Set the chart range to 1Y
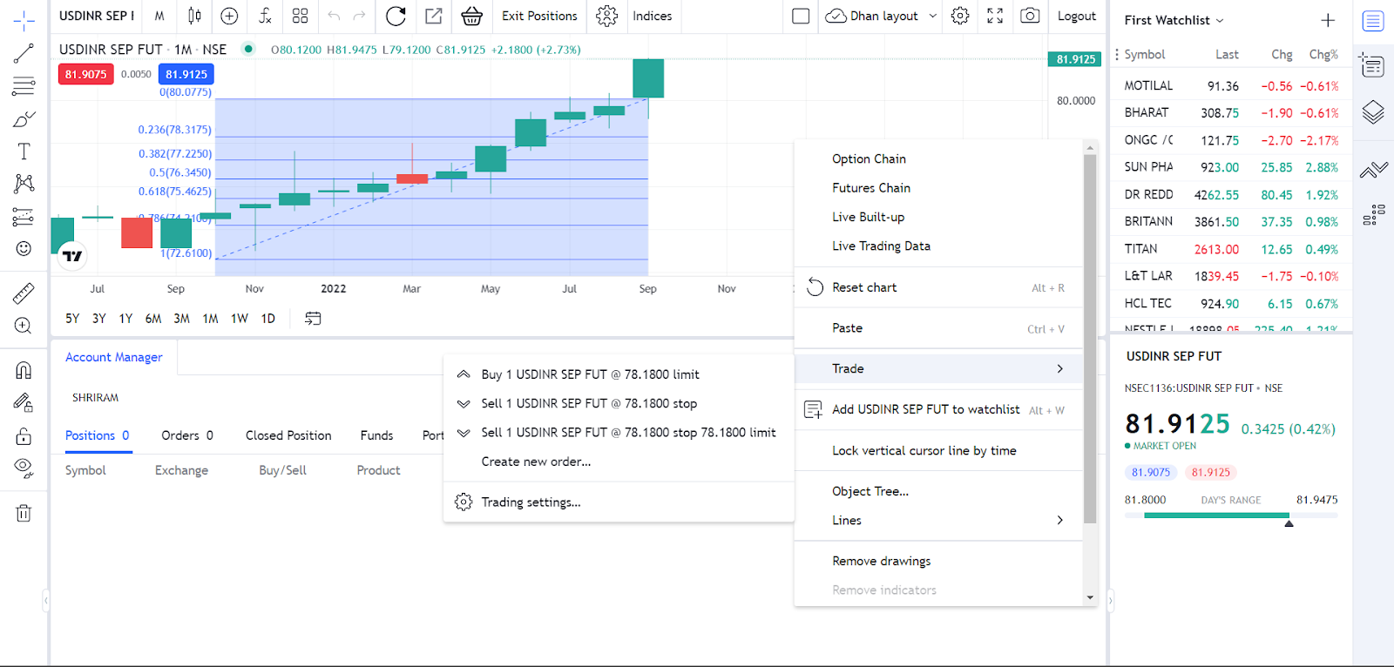 [126, 319]
